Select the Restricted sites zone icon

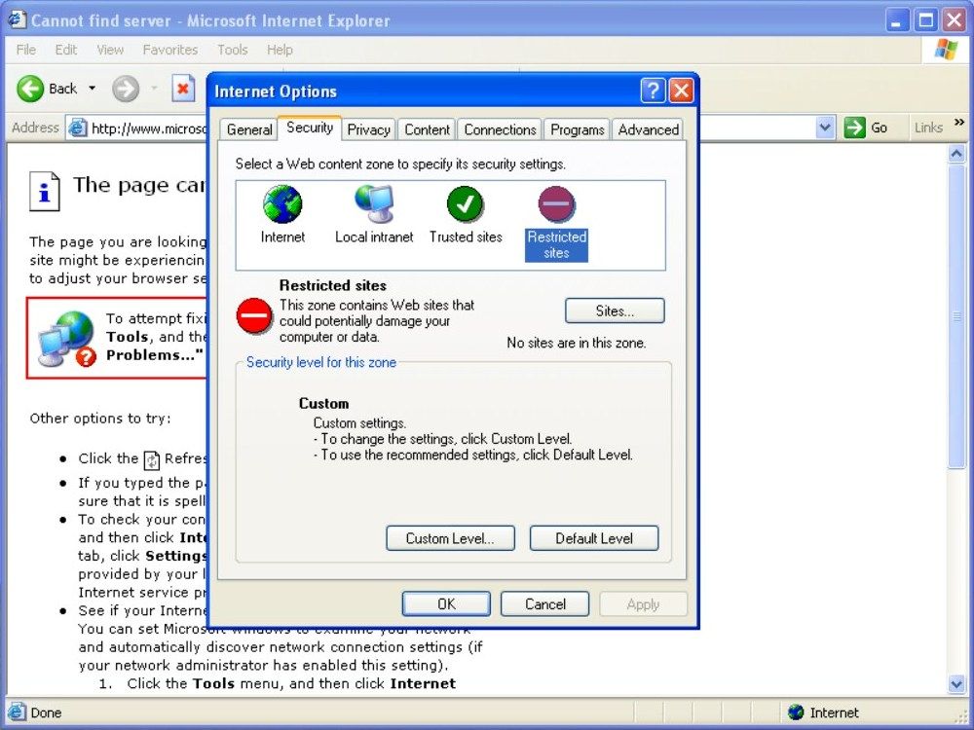click(556, 204)
